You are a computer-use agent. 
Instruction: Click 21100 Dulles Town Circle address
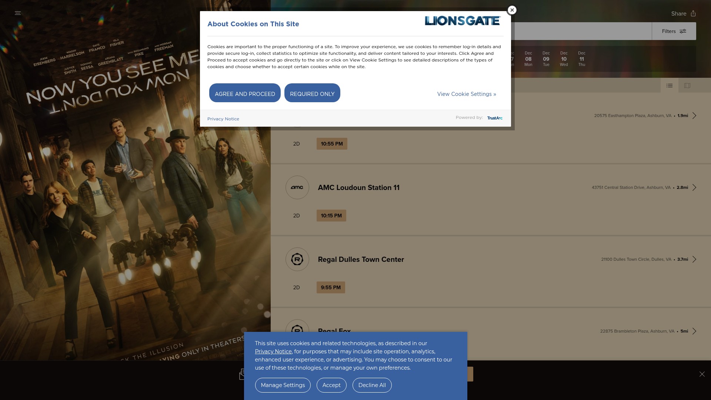click(x=636, y=259)
